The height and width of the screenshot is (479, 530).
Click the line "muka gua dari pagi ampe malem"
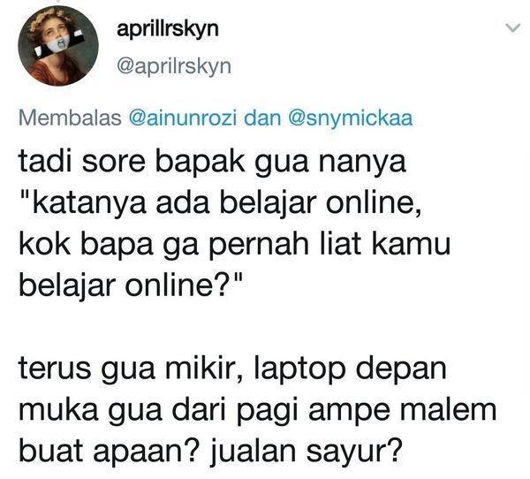click(x=258, y=410)
